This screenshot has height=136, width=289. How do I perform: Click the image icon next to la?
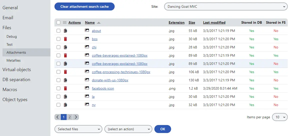(87, 96)
